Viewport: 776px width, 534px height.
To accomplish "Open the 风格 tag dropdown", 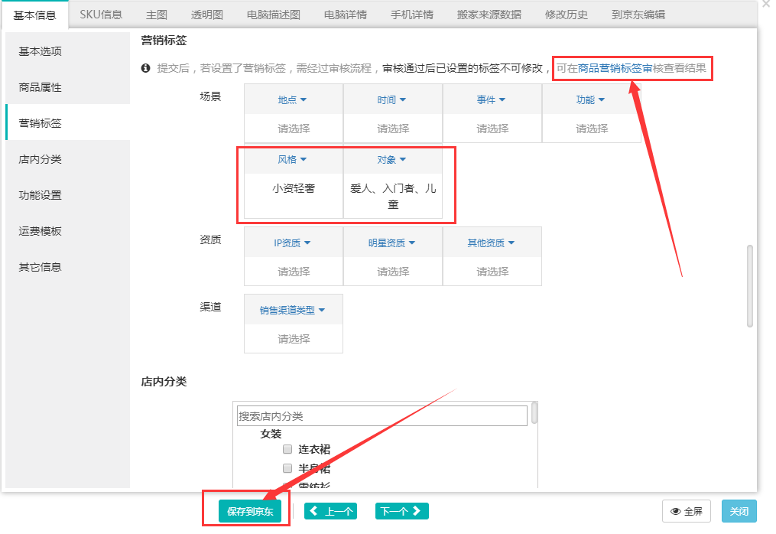I will click(293, 160).
